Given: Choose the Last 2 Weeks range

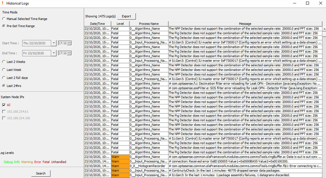Looking at the screenshot, I should pyautogui.click(x=4, y=62).
